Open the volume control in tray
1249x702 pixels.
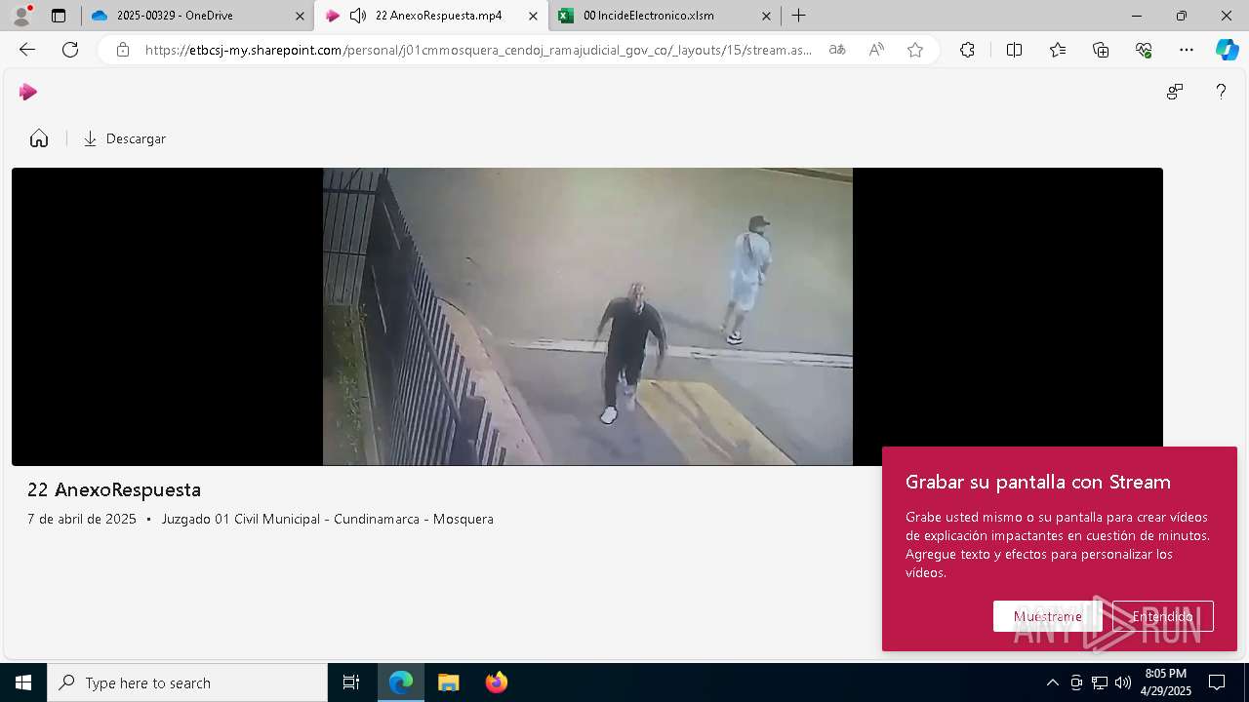(1123, 682)
